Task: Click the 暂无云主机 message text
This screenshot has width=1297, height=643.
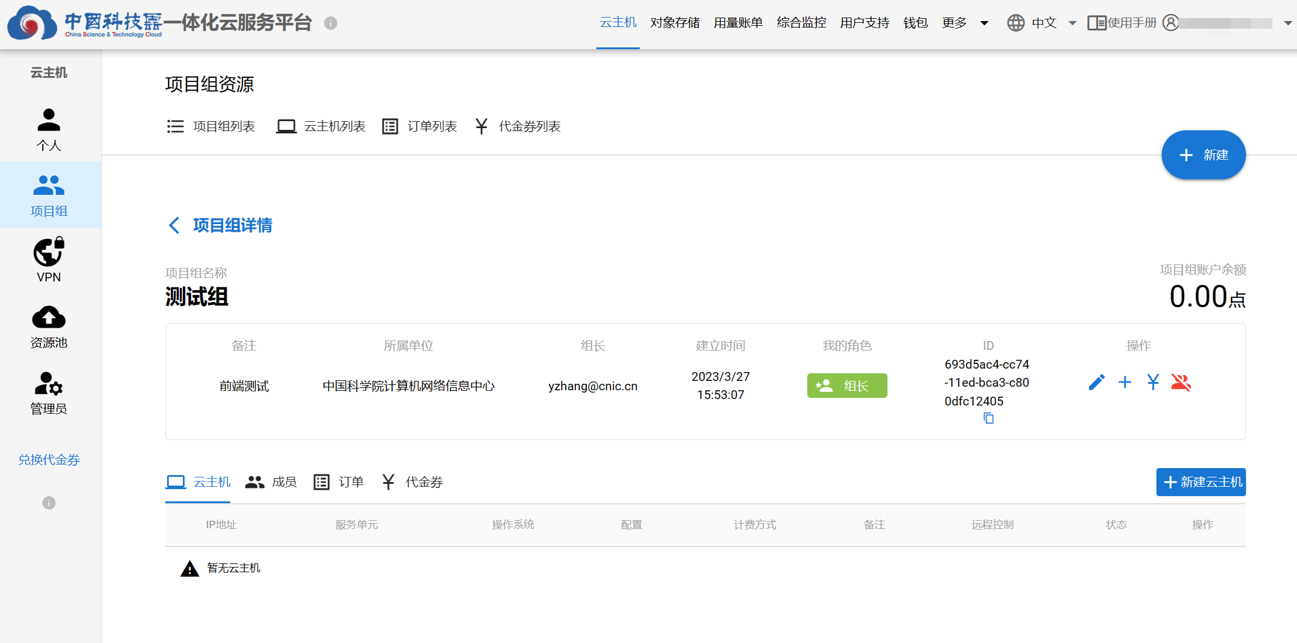Action: click(234, 568)
